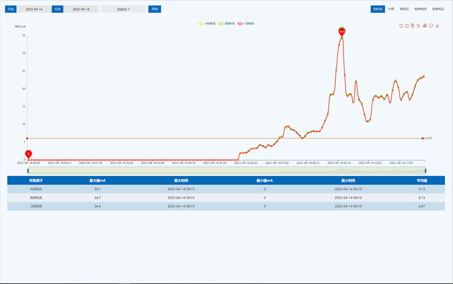The height and width of the screenshot is (284, 453).
Task: Click the area zoom icon in chart toolbox
Action: [401, 26]
